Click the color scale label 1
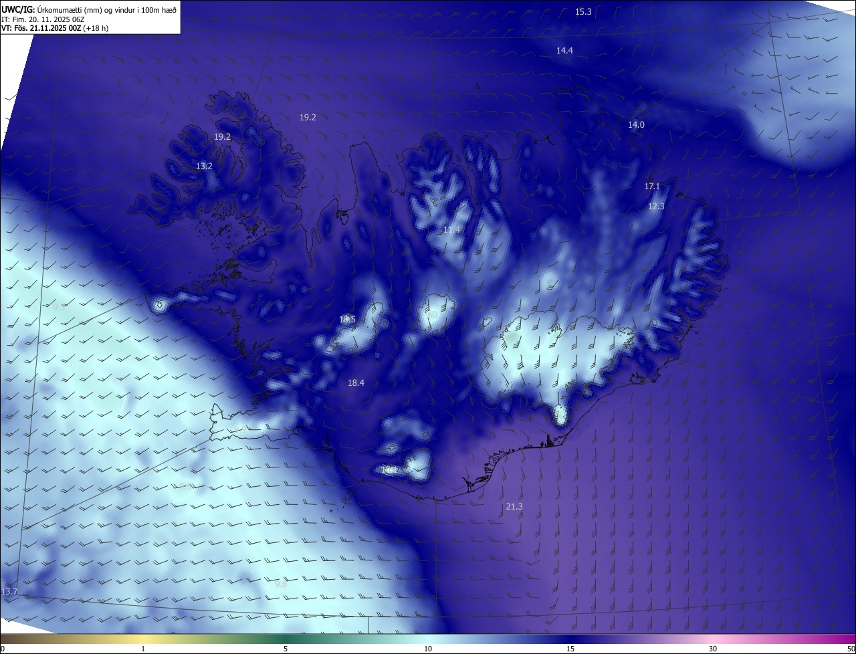Image resolution: width=856 pixels, height=654 pixels. click(x=143, y=649)
